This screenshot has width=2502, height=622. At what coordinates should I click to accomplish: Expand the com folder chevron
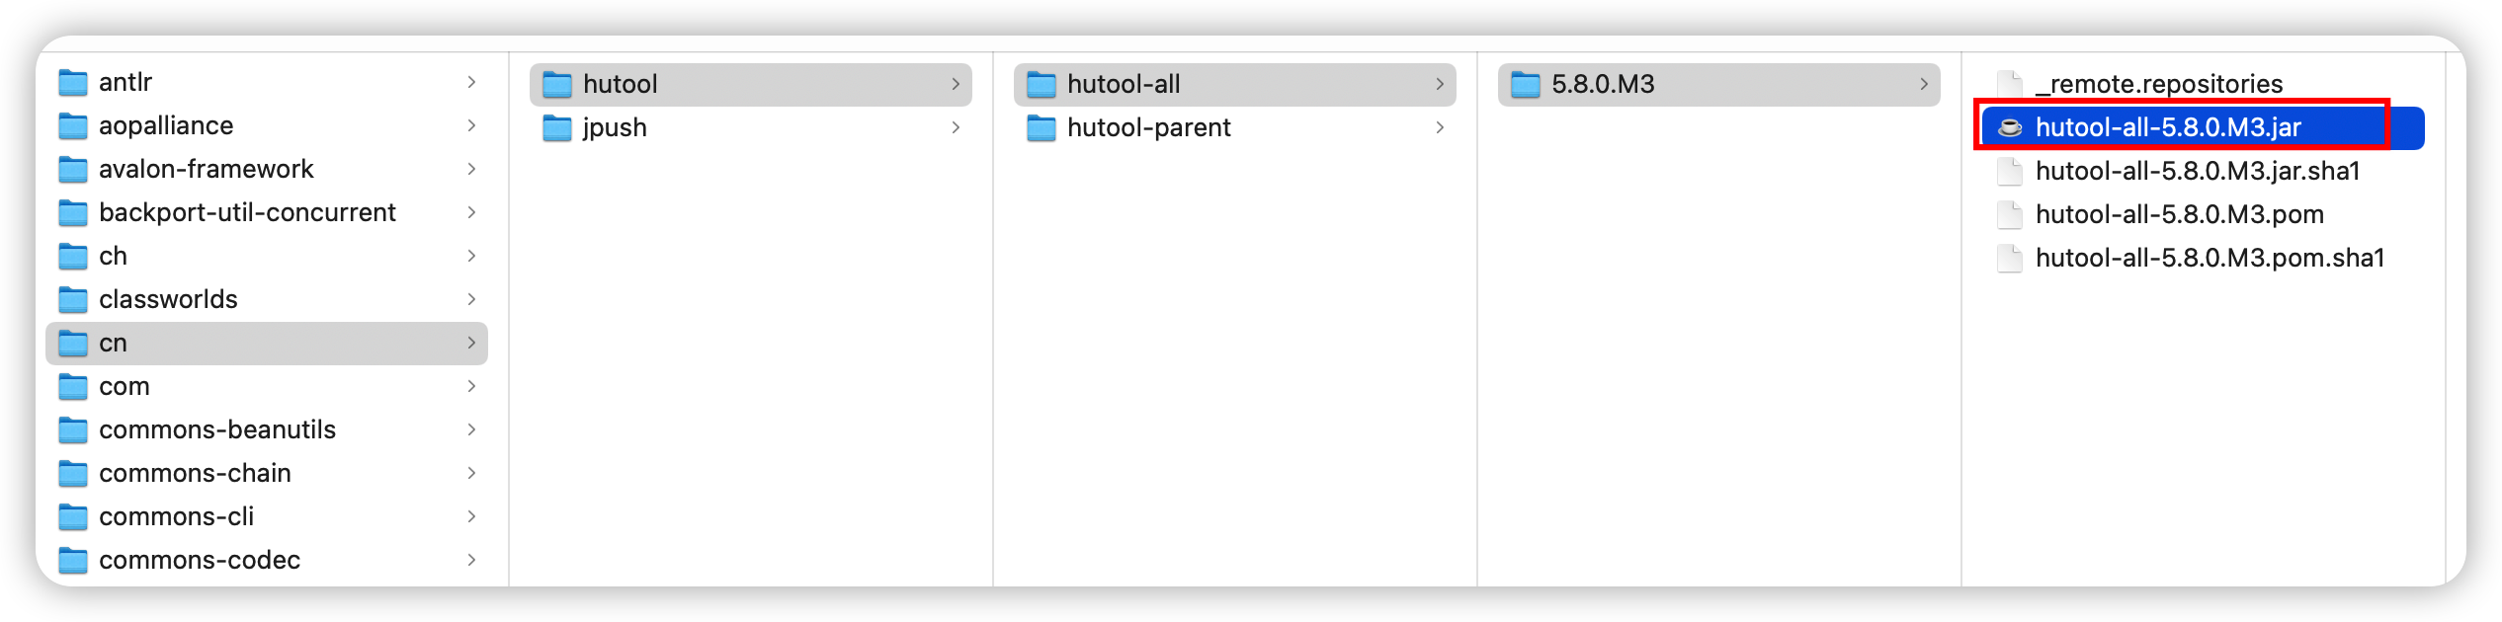click(x=471, y=387)
